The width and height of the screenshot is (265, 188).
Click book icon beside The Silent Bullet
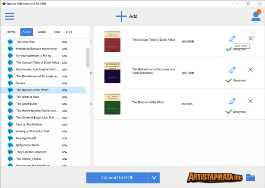10,104
